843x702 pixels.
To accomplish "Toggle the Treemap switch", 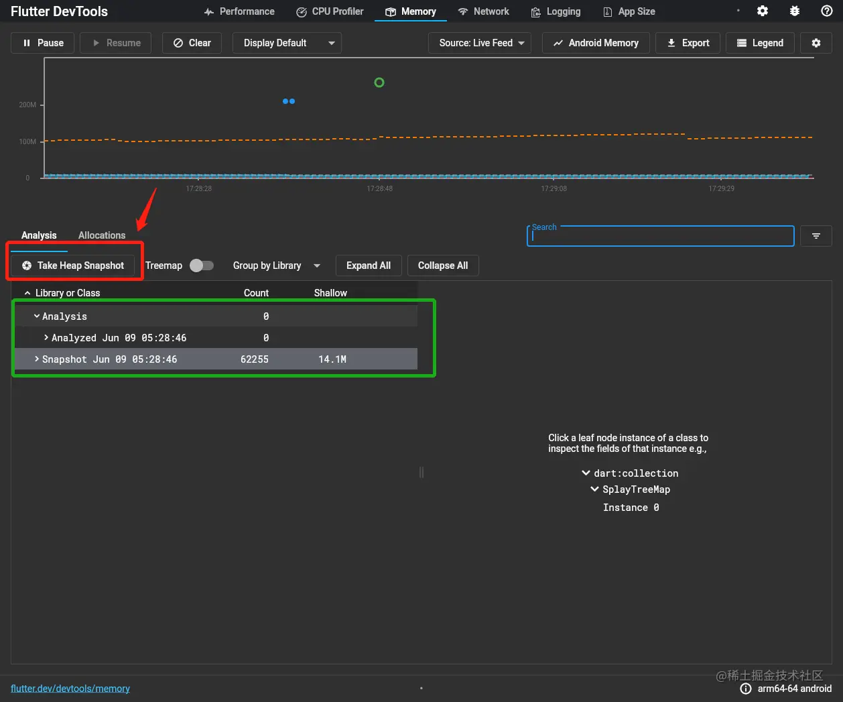I will [x=201, y=266].
